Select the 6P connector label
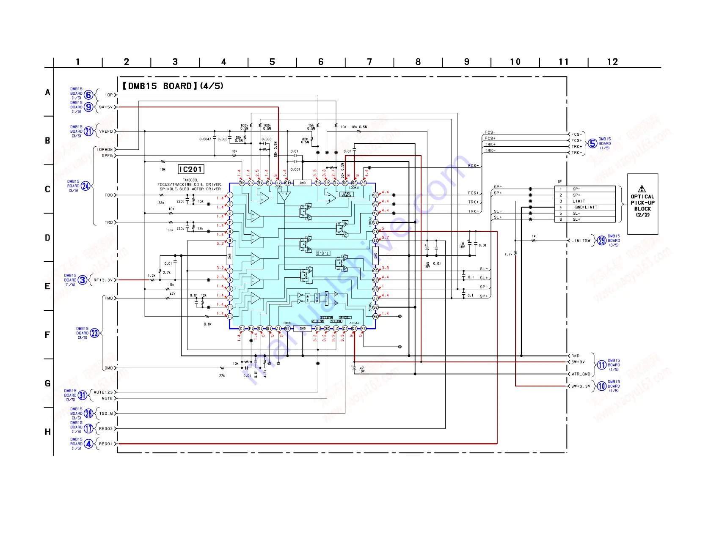Screen dimensions: 711x534 (x=559, y=182)
